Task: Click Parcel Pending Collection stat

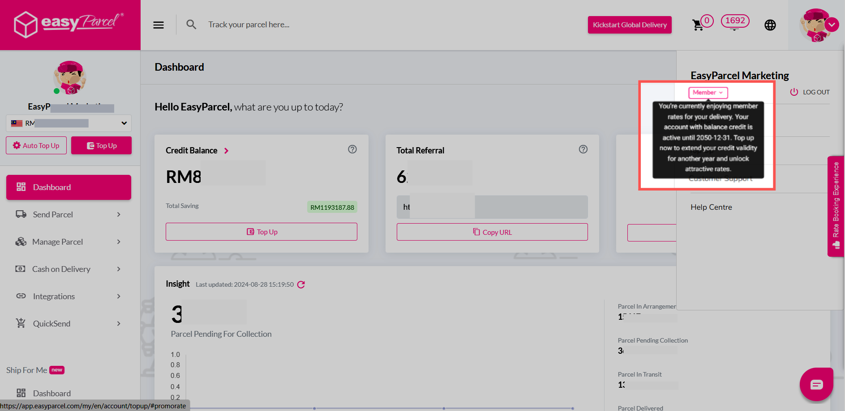Action: click(653, 340)
